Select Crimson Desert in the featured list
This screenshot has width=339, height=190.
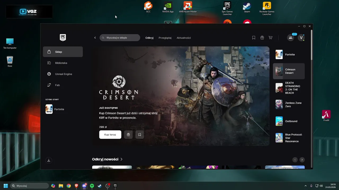[x=289, y=71]
